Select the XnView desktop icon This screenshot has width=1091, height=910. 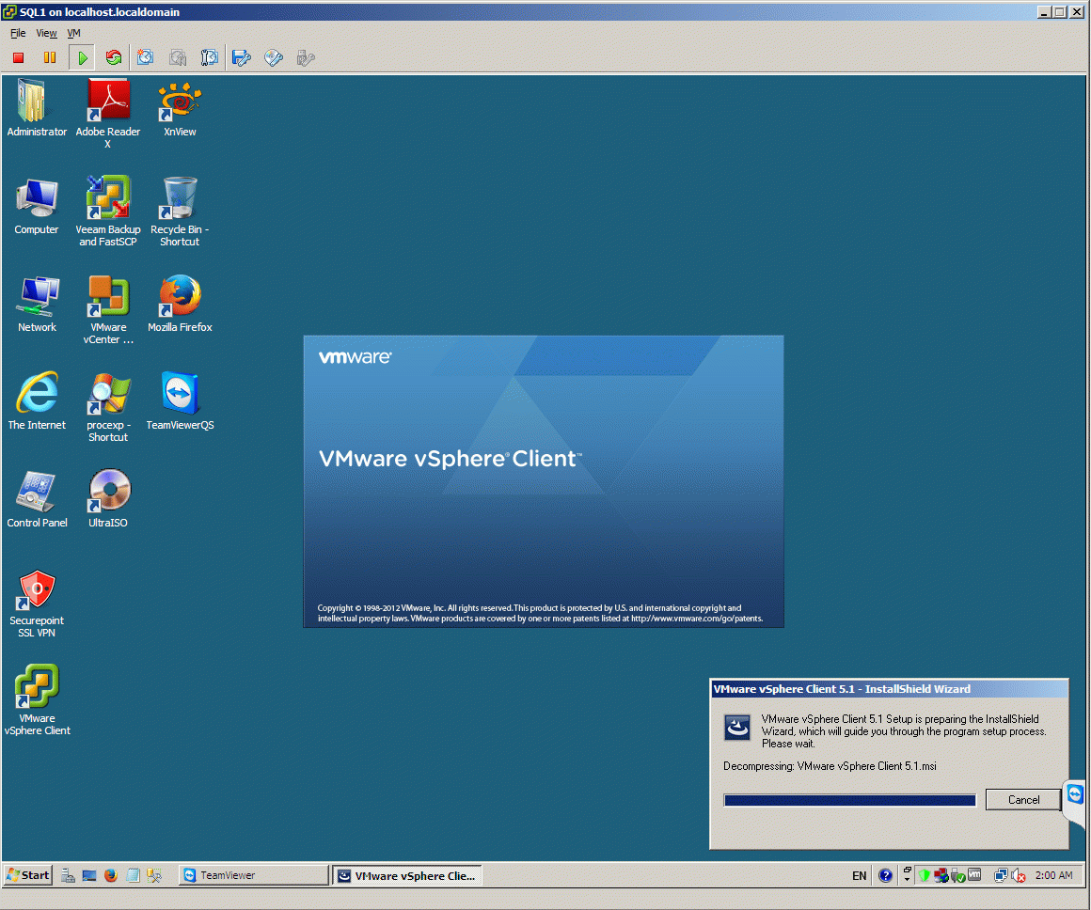click(180, 108)
